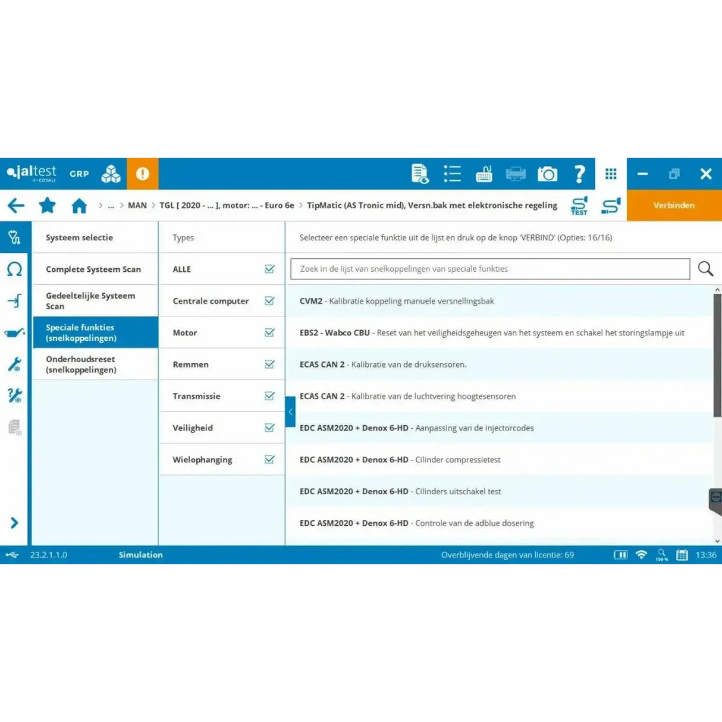Click the Simulation label in status bar
Screen dimensions: 722x722
click(x=140, y=555)
